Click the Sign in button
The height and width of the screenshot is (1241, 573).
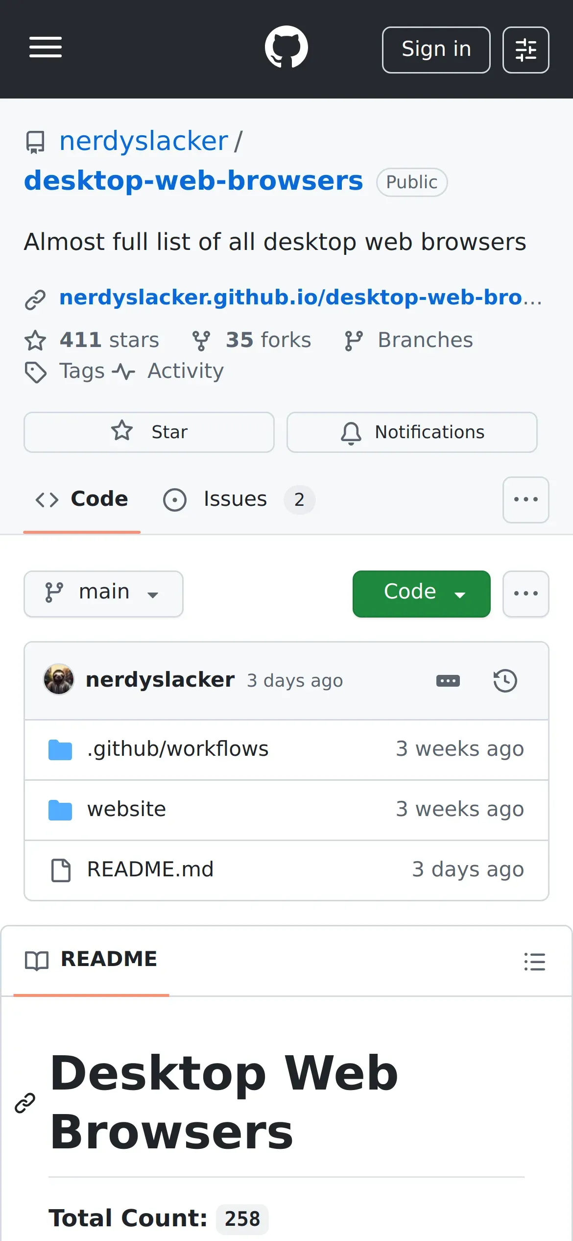pos(436,50)
